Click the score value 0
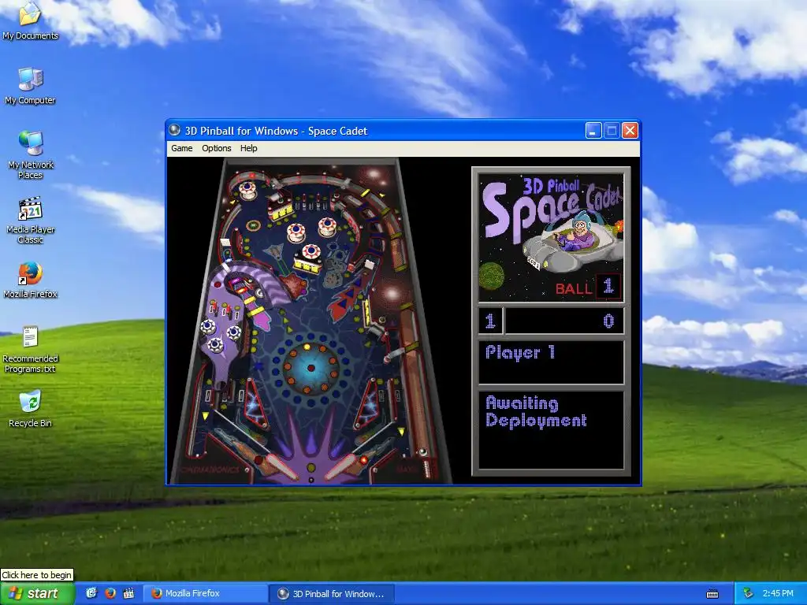 tap(608, 321)
